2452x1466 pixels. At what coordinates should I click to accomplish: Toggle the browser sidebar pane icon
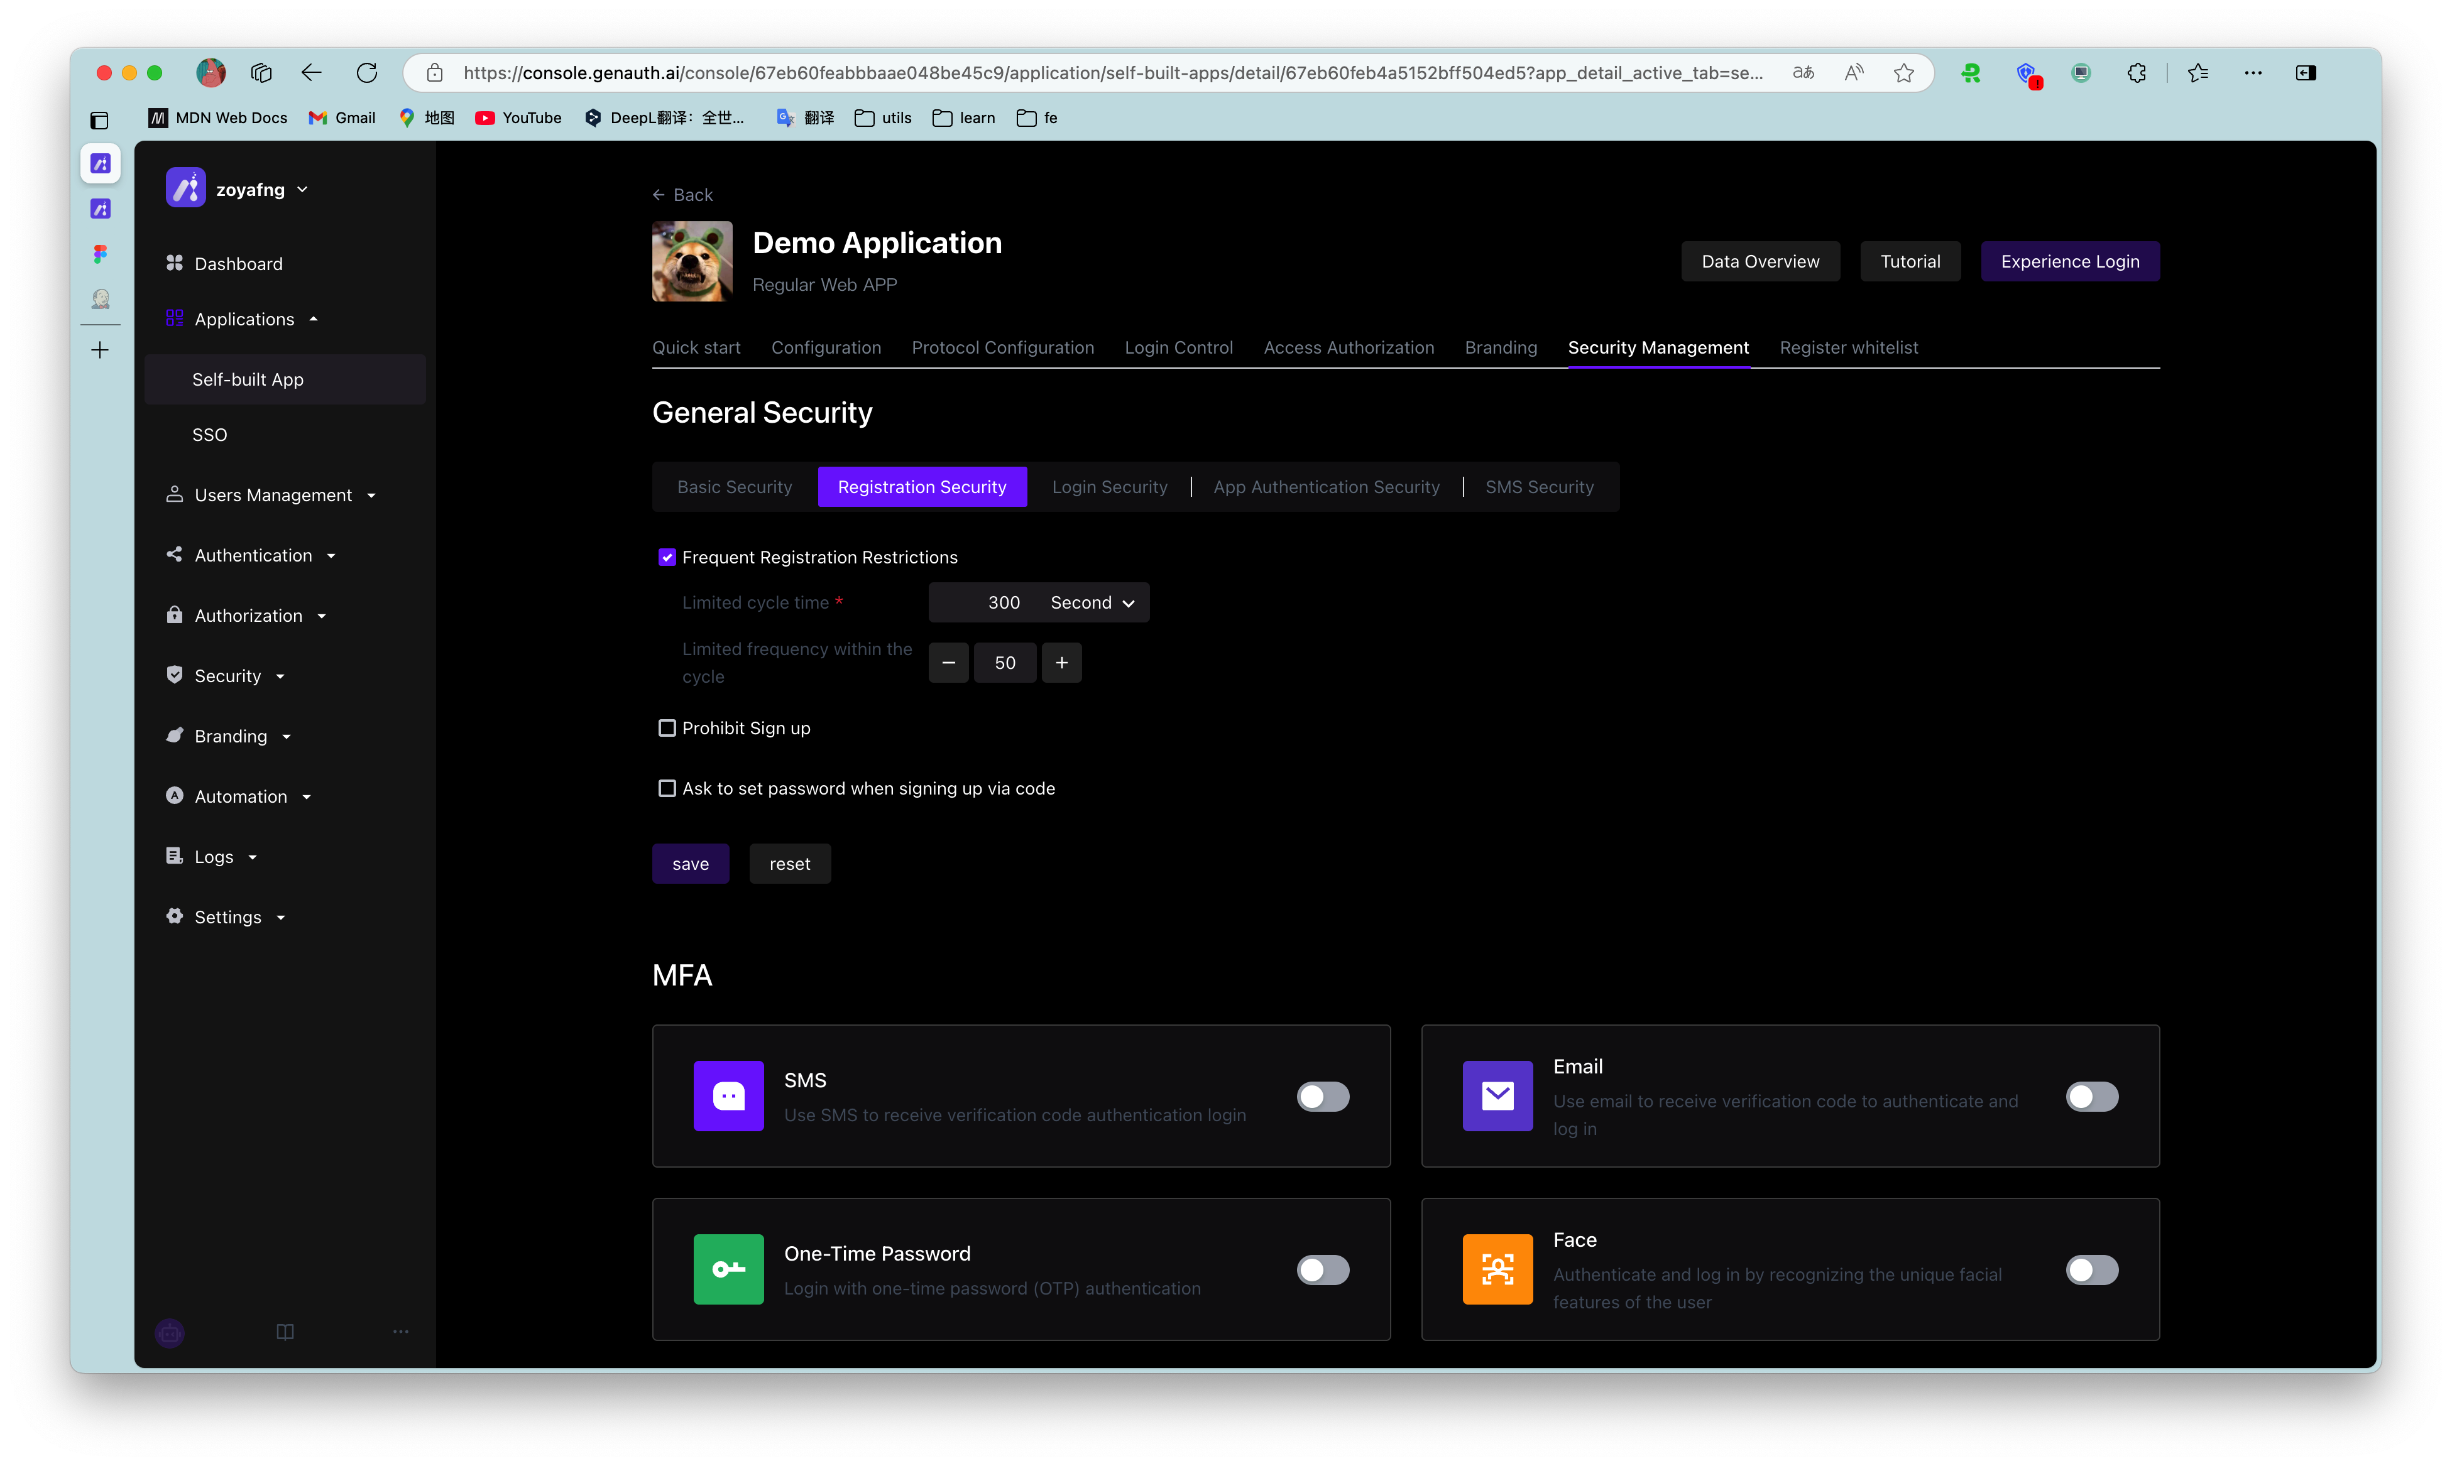[x=2306, y=72]
